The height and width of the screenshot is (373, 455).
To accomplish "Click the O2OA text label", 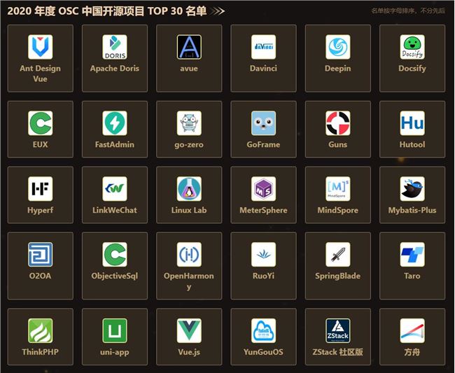I will (x=41, y=276).
